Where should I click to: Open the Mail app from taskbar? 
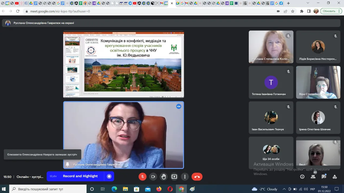pyautogui.click(x=148, y=189)
